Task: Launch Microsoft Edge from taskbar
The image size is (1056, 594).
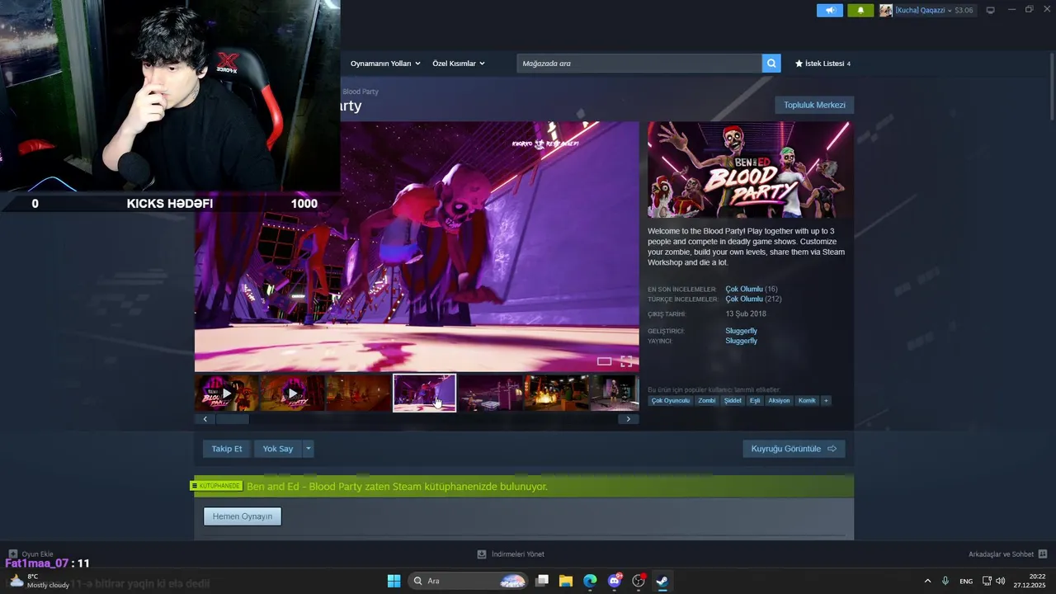Action: tap(590, 581)
